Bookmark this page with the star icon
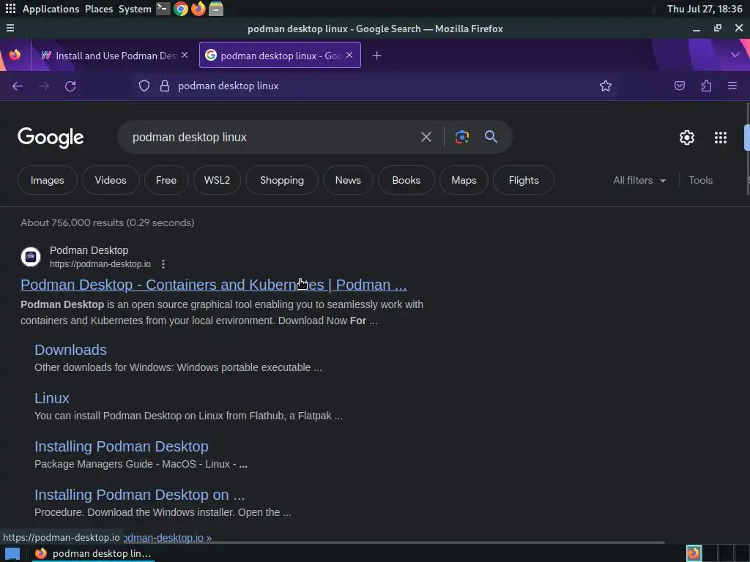This screenshot has width=750, height=562. tap(606, 86)
